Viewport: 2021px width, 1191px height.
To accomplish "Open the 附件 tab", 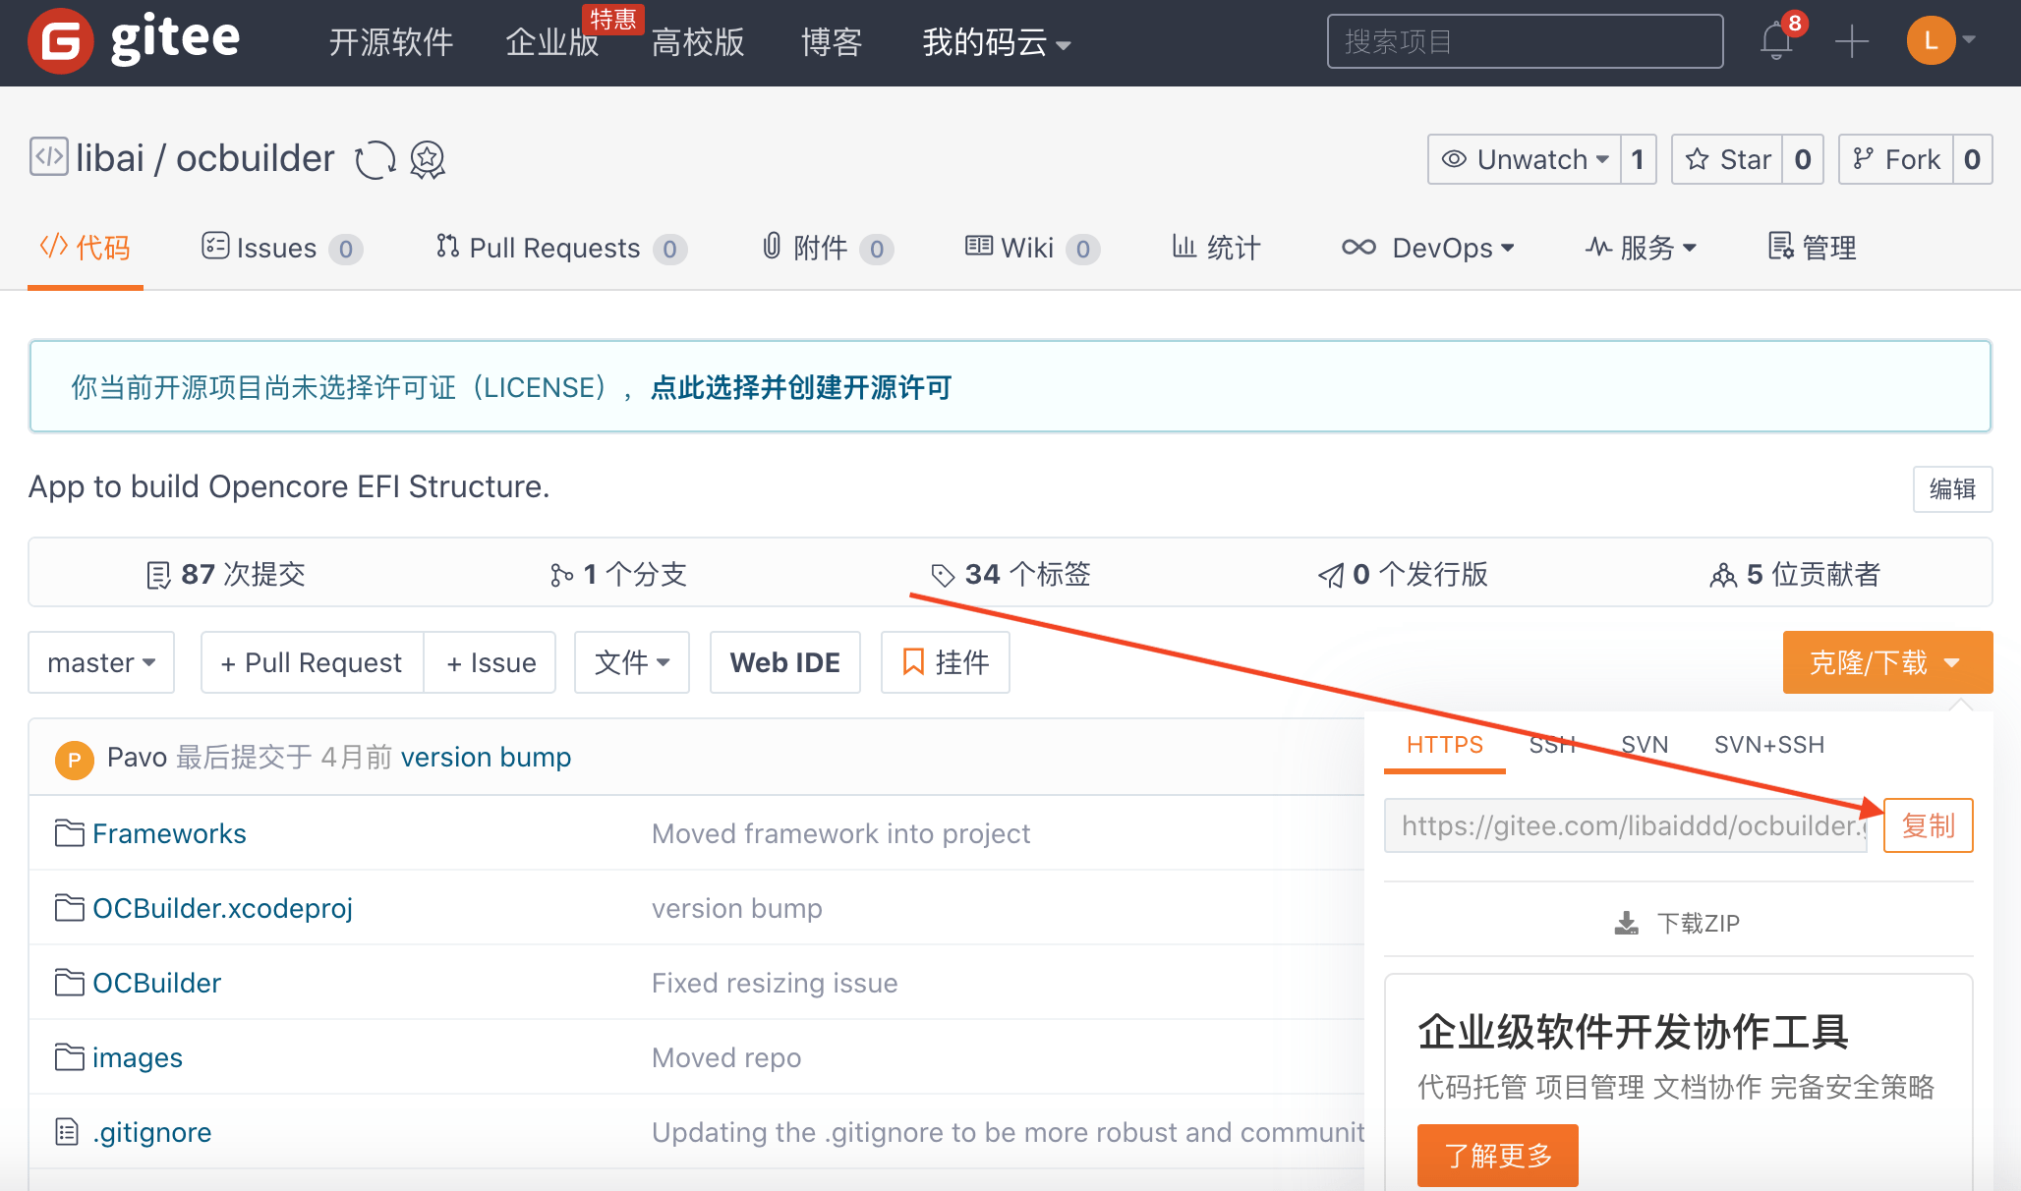I will pos(828,248).
